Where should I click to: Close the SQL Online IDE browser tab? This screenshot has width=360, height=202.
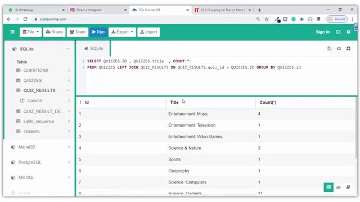[x=187, y=10]
